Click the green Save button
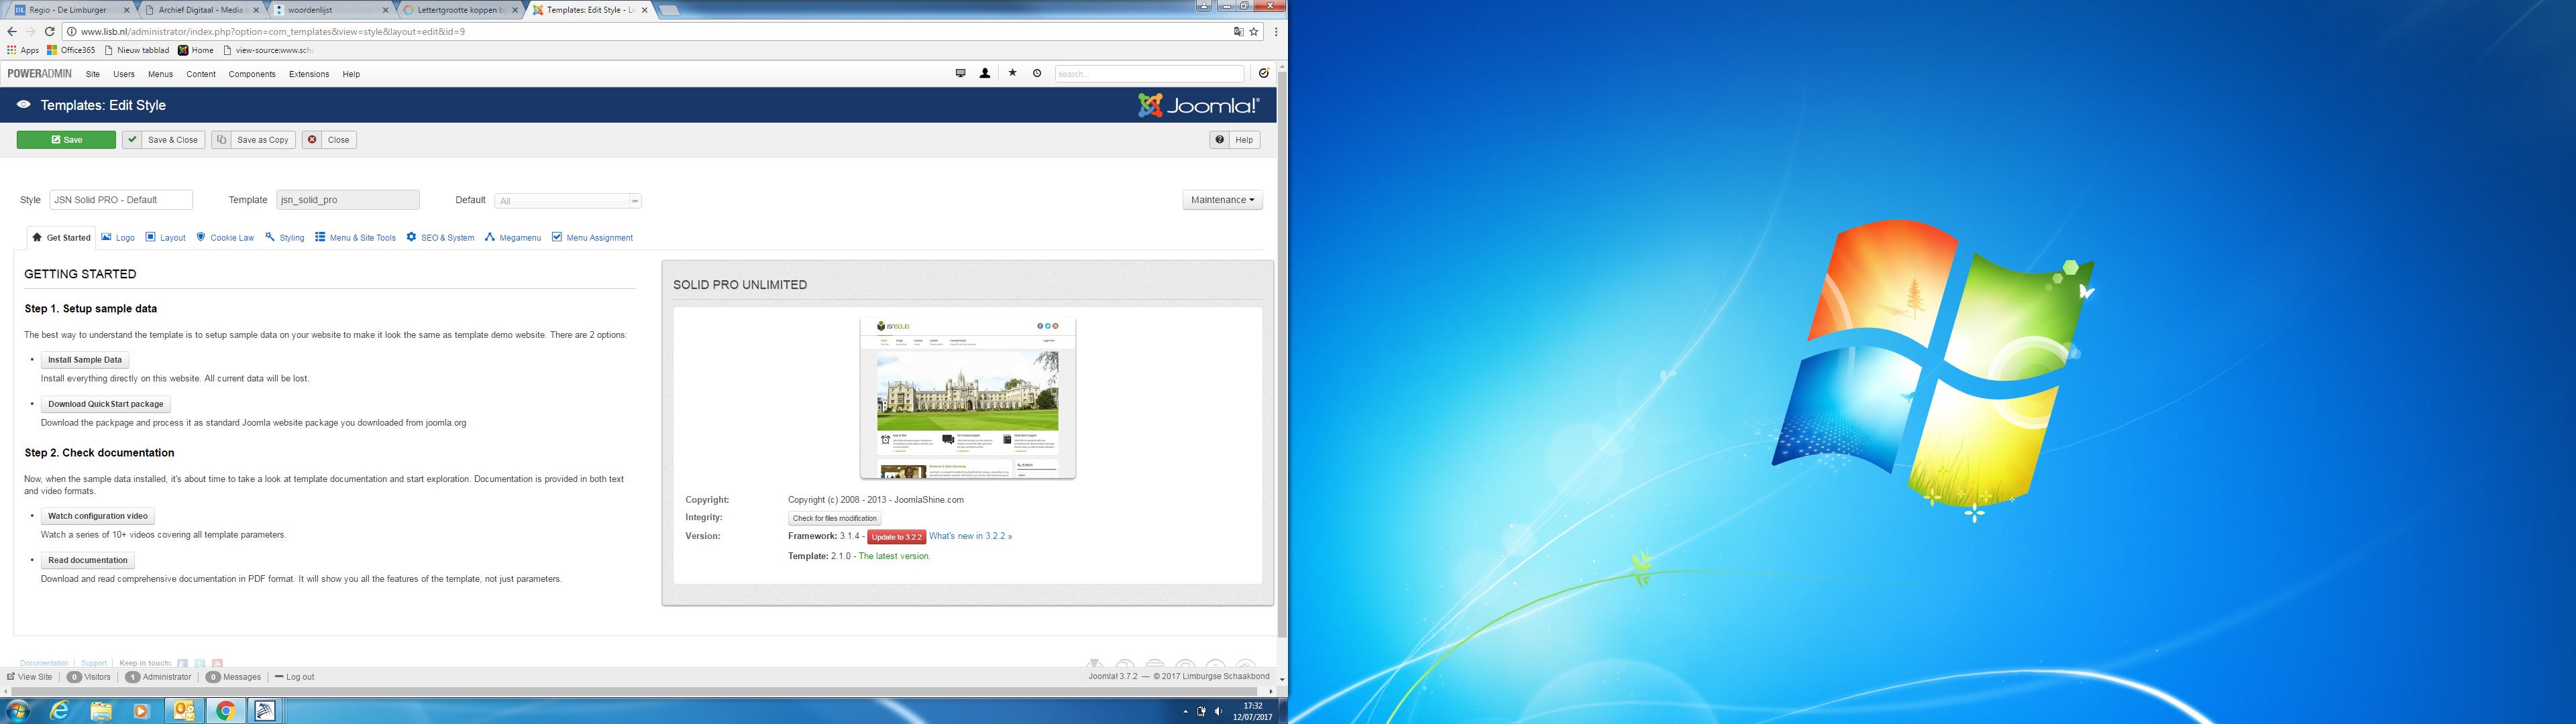Screen dimensions: 2576x724 coord(66,140)
